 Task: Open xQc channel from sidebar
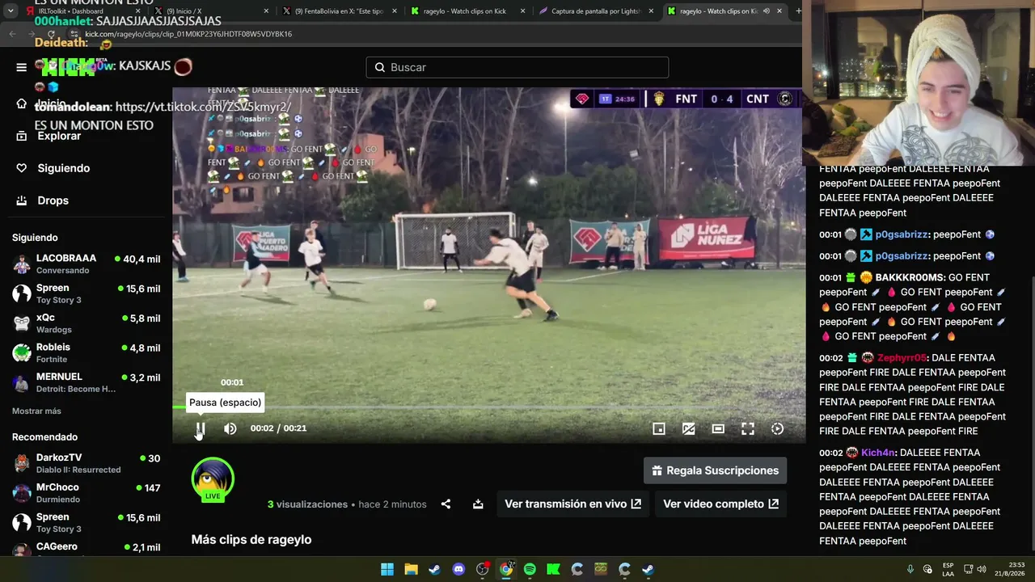click(87, 323)
